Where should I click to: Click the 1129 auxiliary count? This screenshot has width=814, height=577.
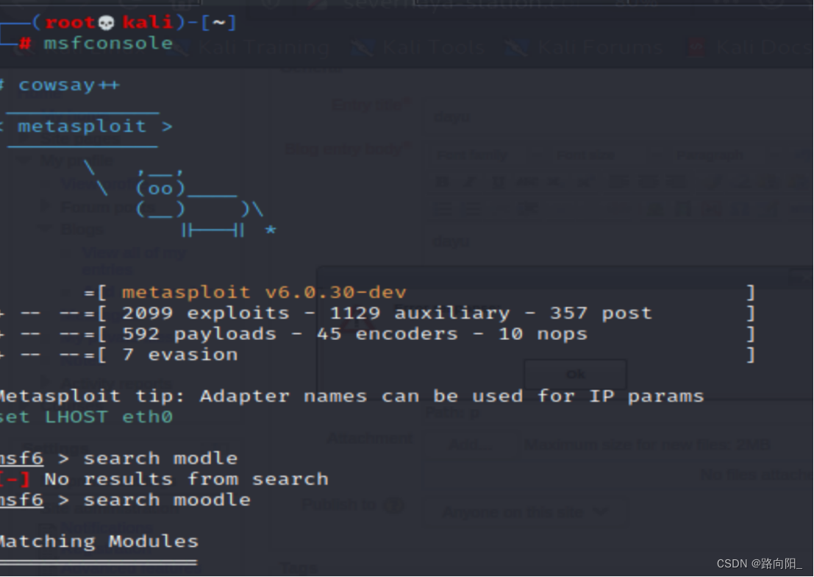point(419,313)
